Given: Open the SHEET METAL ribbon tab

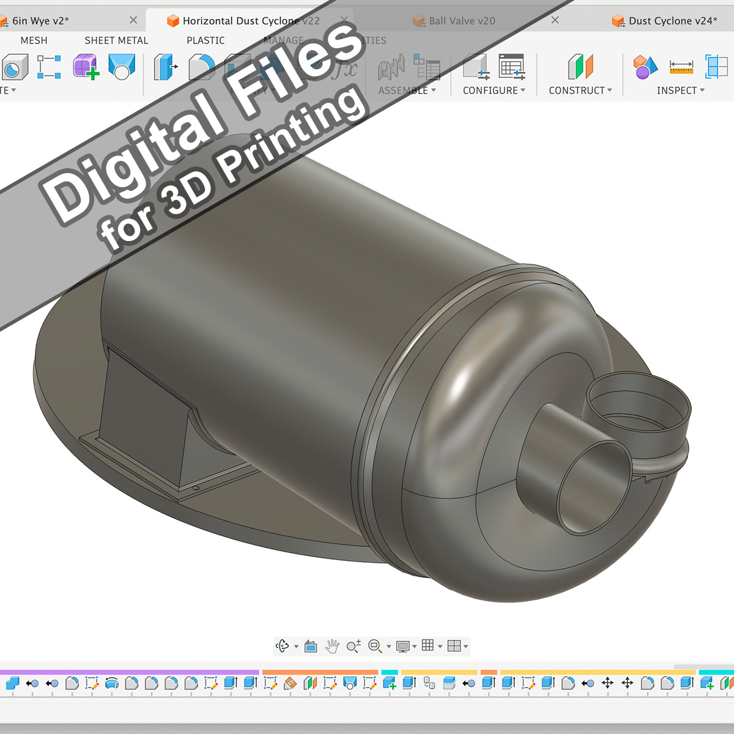Looking at the screenshot, I should [x=116, y=40].
